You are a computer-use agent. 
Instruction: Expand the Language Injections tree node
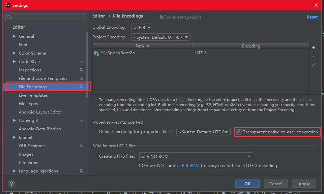coord(14,171)
